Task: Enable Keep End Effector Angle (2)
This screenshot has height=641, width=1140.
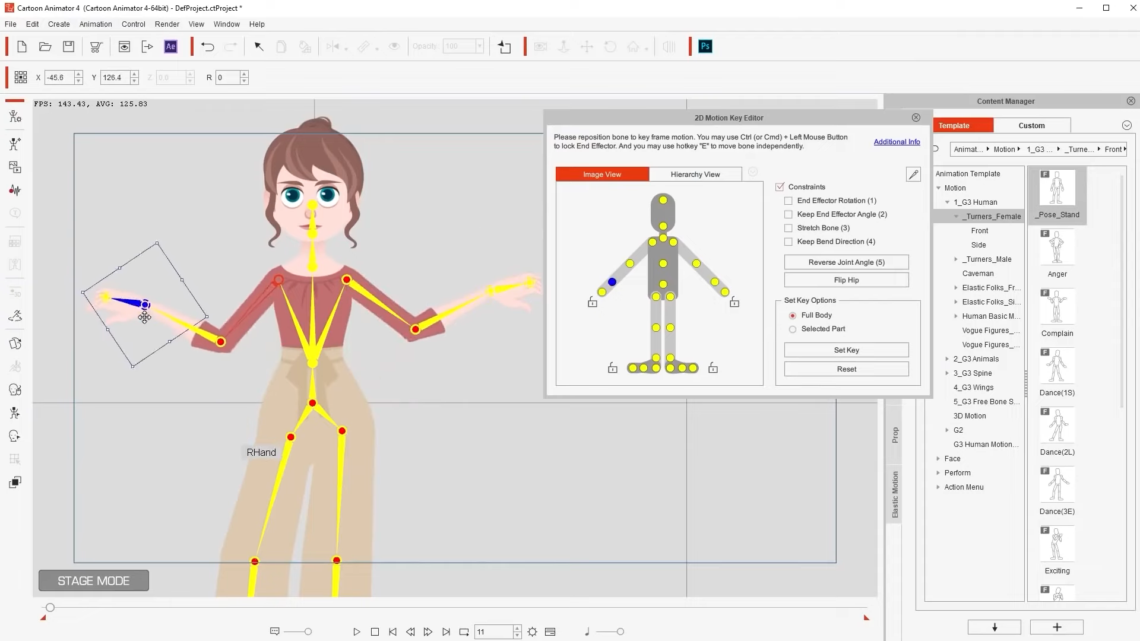Action: click(x=788, y=214)
